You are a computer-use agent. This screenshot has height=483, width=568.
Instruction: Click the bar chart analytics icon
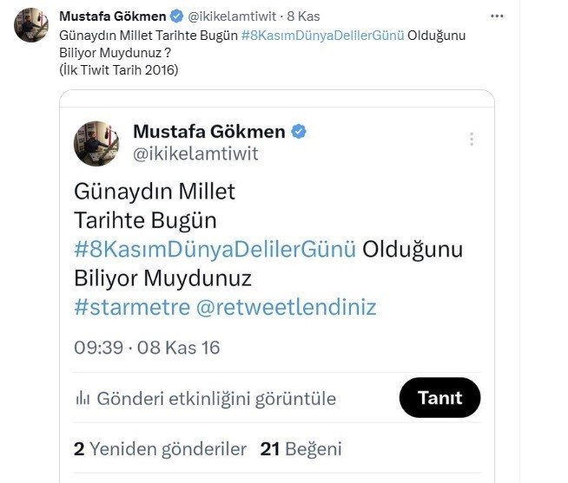[x=83, y=398]
